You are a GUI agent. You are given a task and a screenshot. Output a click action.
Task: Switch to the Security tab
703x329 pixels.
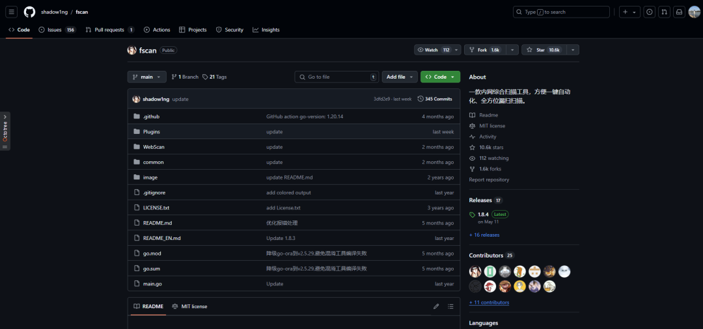(x=230, y=30)
